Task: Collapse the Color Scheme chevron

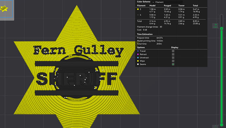Action: tap(153, 2)
